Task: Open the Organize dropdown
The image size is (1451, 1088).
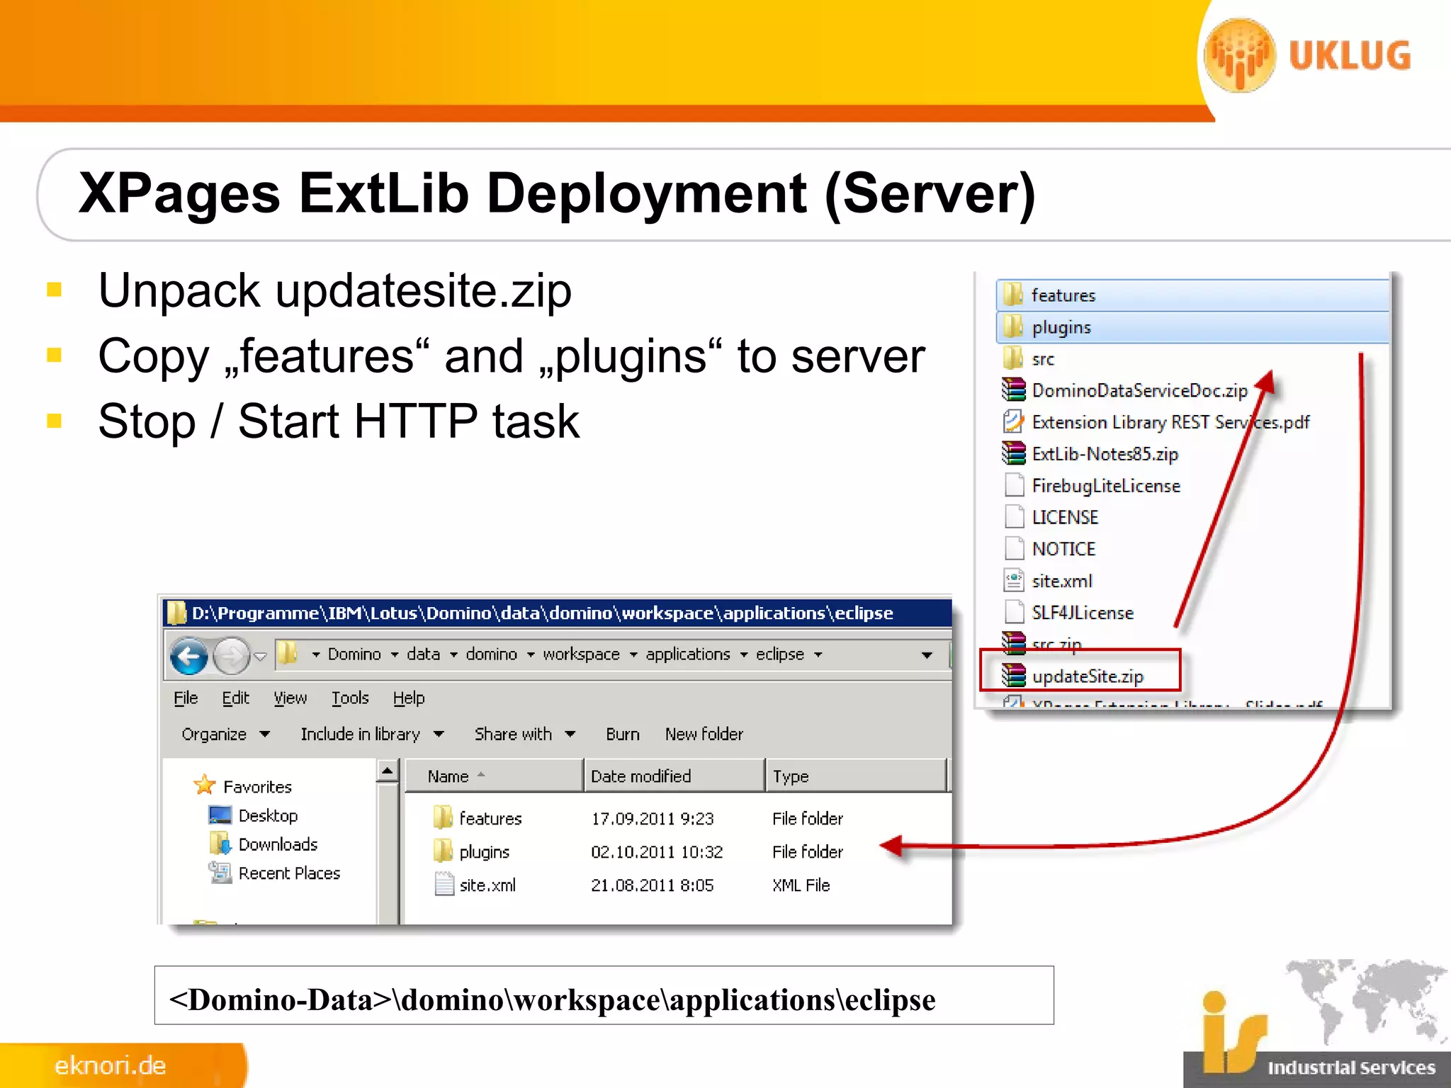Action: [225, 735]
